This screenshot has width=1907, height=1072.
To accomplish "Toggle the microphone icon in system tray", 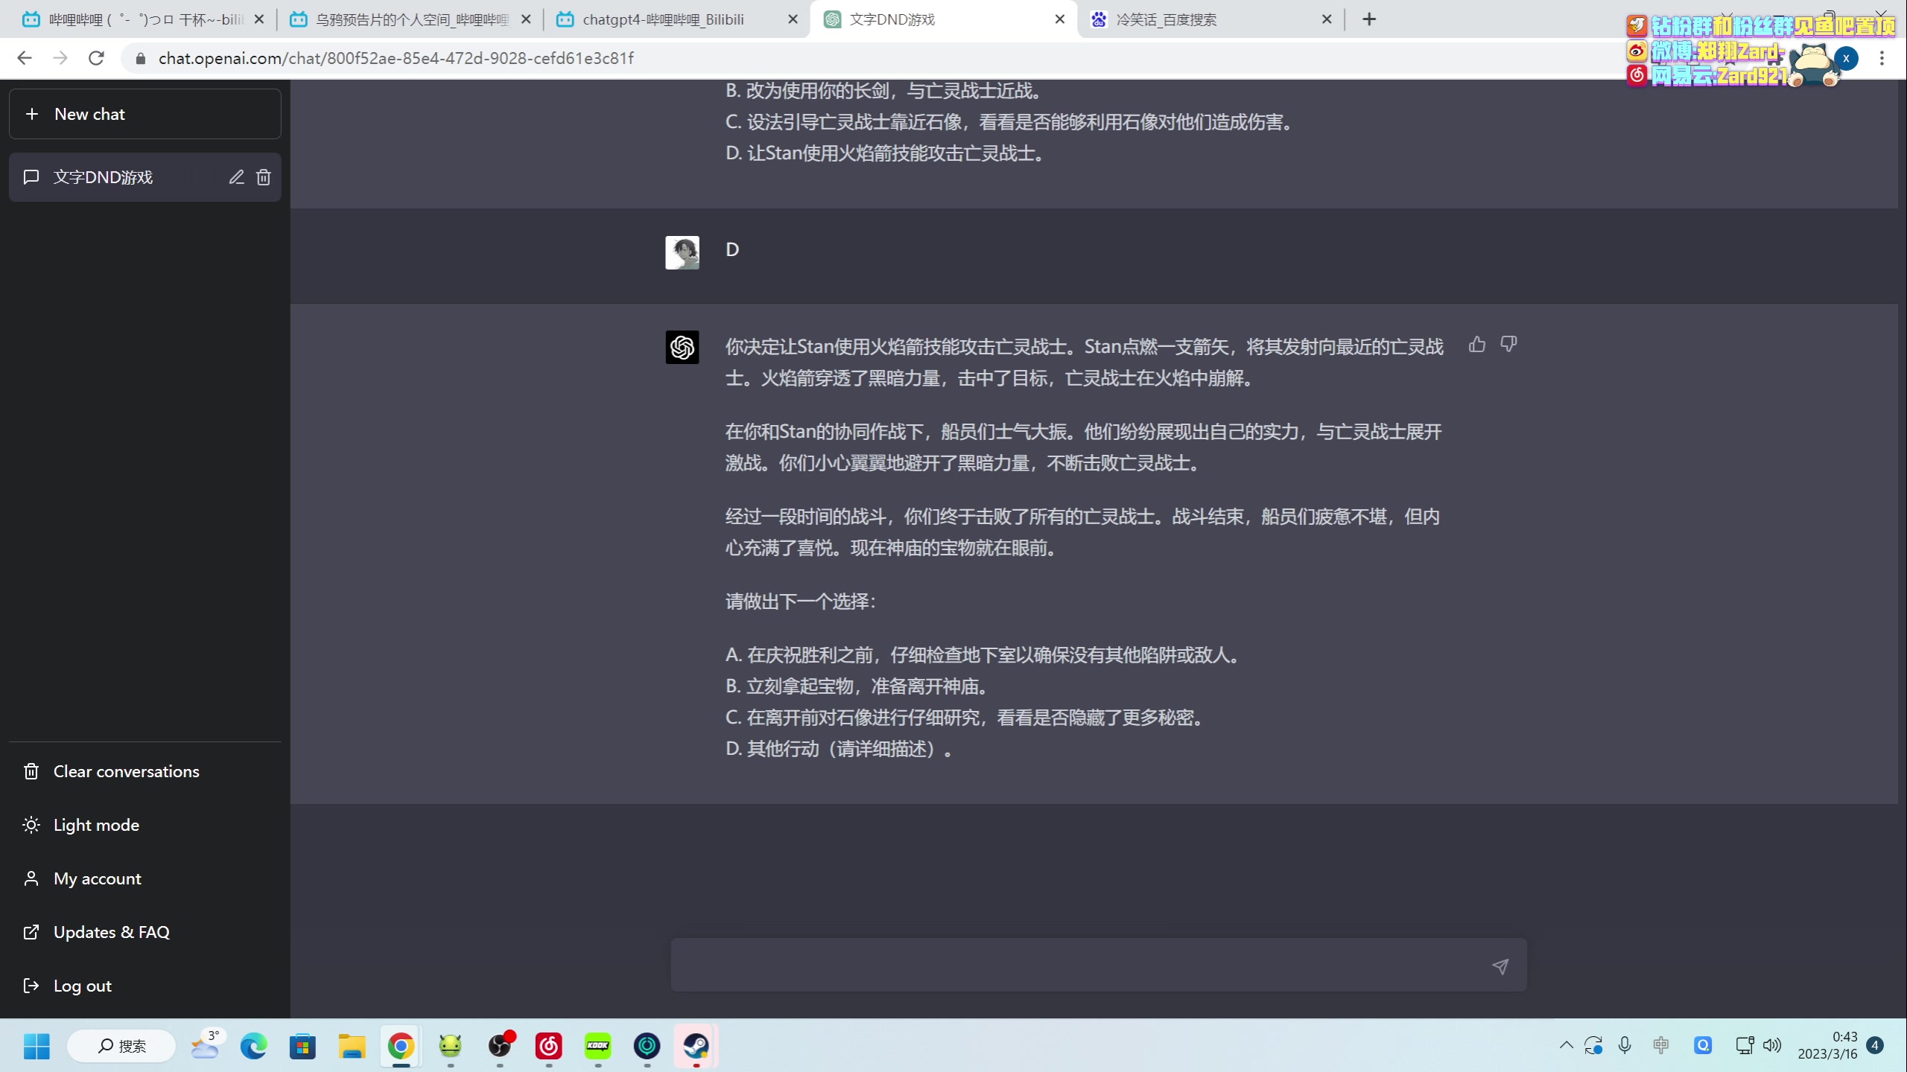I will (1625, 1045).
